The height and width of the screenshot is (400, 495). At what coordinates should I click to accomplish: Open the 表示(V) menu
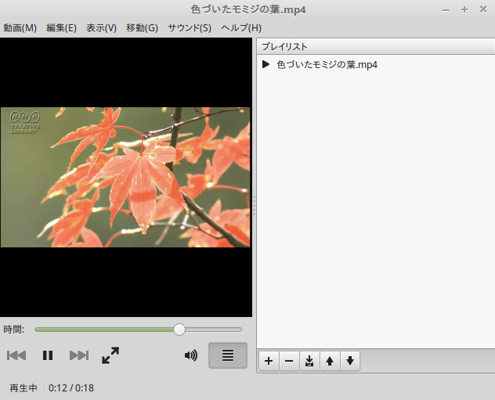101,28
